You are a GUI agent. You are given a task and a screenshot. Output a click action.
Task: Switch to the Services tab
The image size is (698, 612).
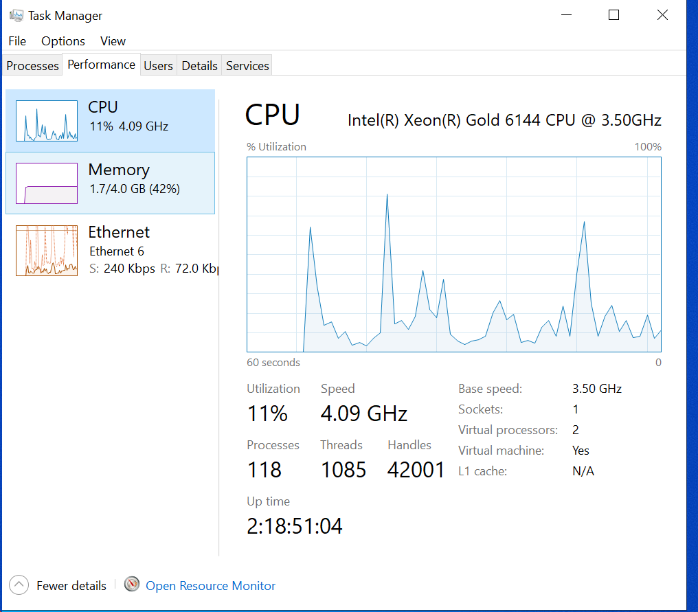[247, 65]
